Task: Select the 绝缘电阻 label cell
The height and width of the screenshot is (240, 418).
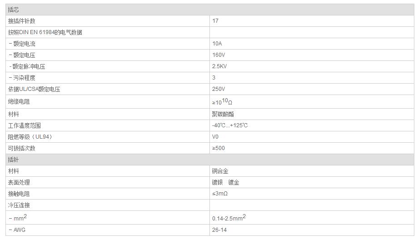Action: pos(19,102)
